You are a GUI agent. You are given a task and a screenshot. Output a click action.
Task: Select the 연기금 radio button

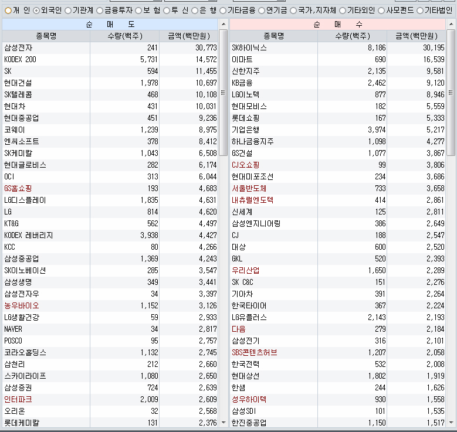262,11
